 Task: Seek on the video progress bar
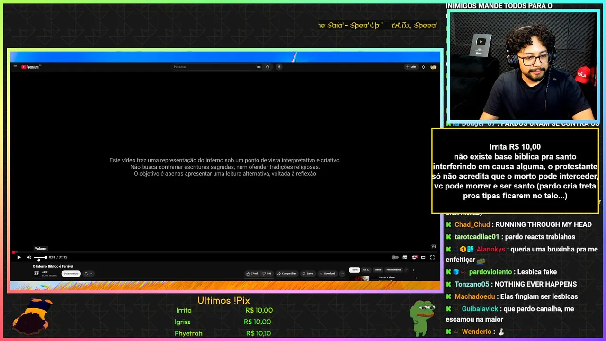point(225,252)
